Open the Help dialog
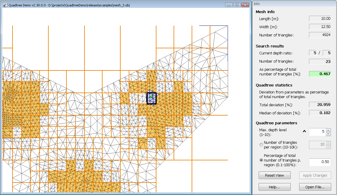This screenshot has height=195, width=337. click(274, 187)
